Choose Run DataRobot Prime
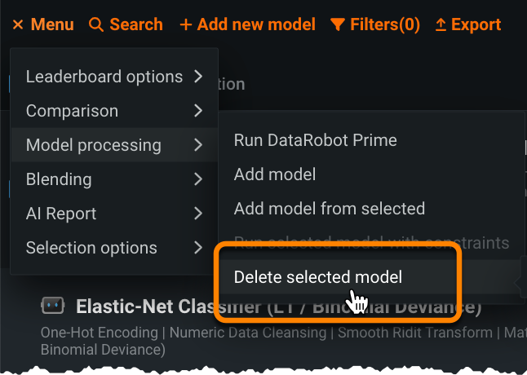The height and width of the screenshot is (375, 527). click(315, 140)
